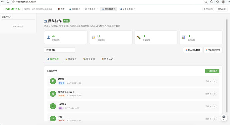Screen dimensions: 230x125
Task: Click the CodeMate AI logo
Action: click(x=12, y=9)
